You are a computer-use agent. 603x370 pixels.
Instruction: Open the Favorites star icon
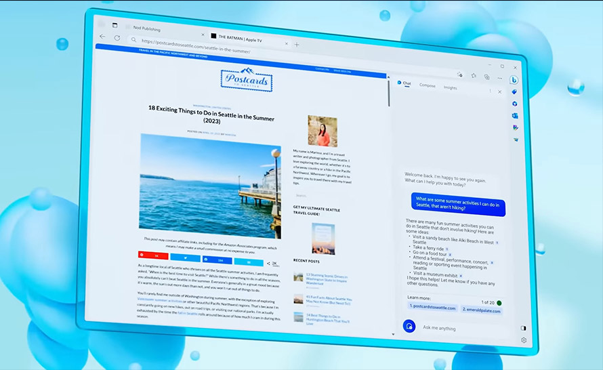coord(474,76)
